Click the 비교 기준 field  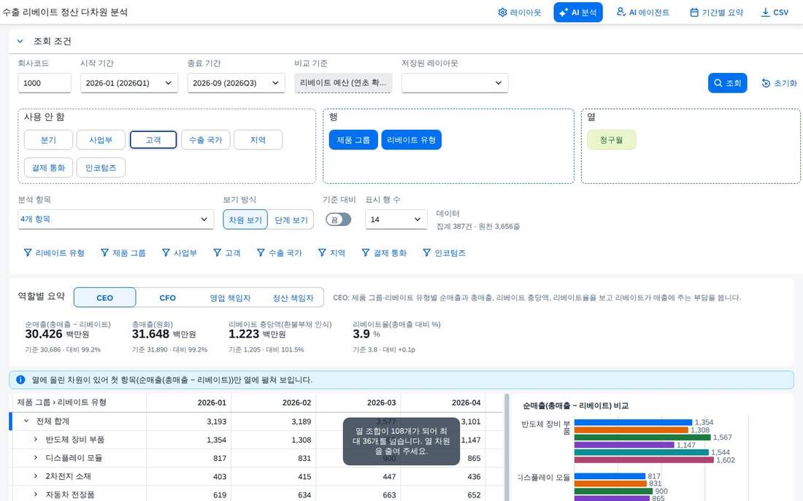343,83
